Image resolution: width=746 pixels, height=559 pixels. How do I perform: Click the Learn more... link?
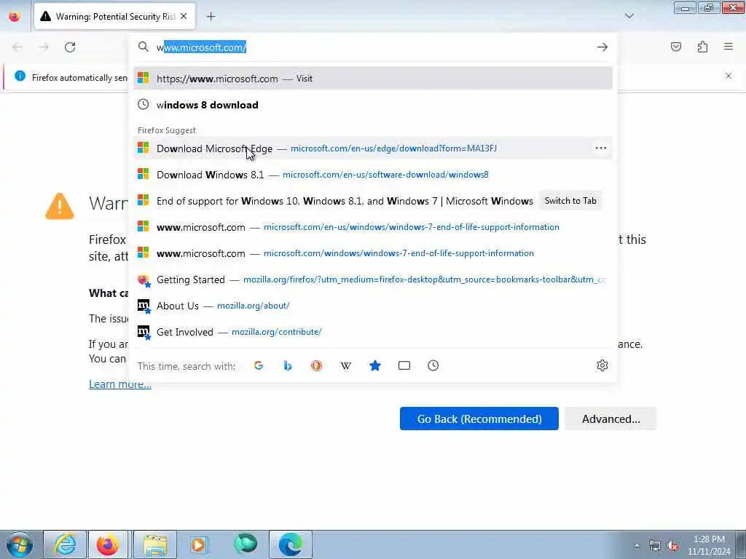pos(120,384)
